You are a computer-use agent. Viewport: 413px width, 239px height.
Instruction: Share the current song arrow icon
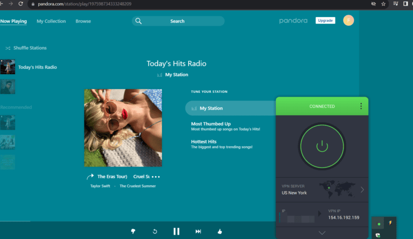90,177
